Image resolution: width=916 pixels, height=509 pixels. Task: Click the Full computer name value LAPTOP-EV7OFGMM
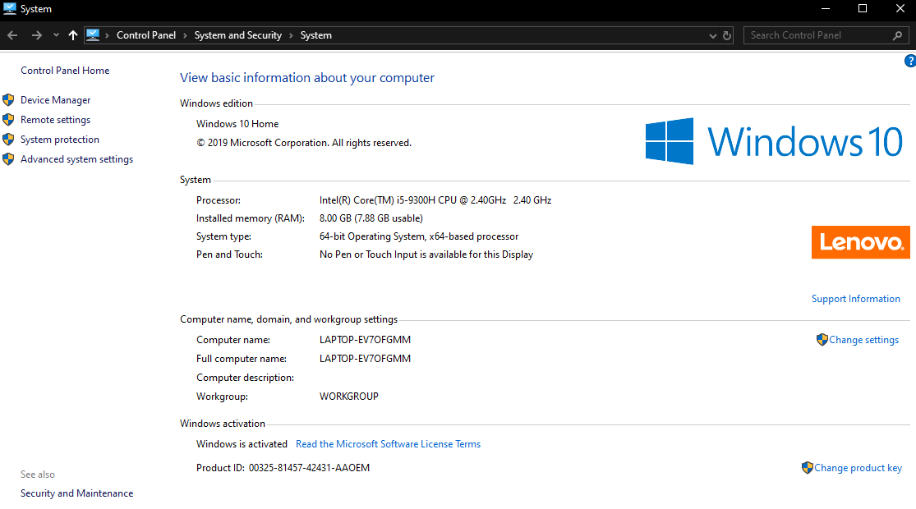coord(365,359)
